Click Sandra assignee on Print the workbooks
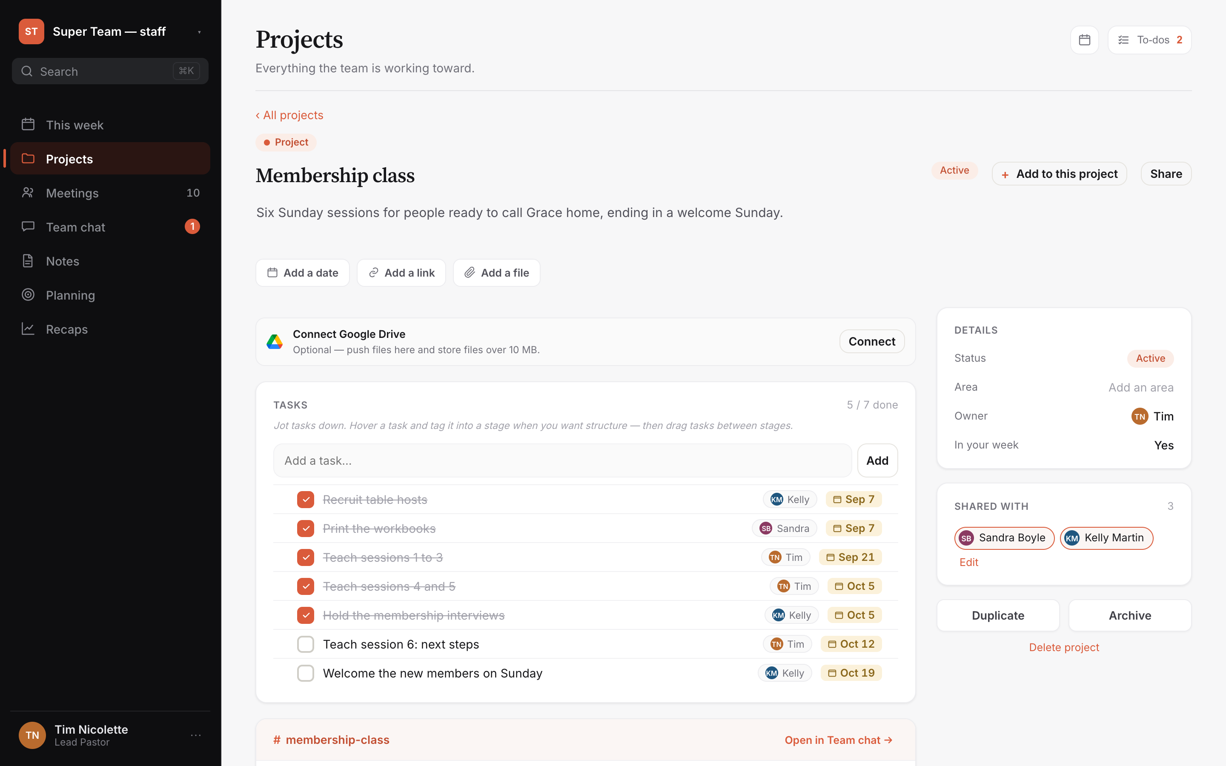1226x766 pixels. coord(784,529)
